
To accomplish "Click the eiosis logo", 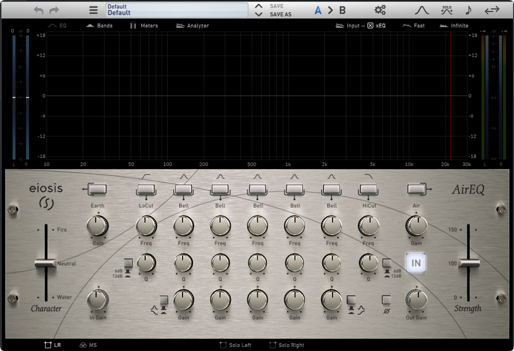I will 46,197.
